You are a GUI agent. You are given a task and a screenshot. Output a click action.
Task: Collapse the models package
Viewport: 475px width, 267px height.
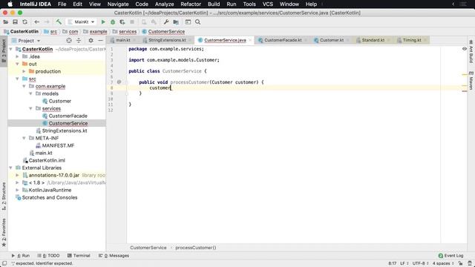(30, 93)
